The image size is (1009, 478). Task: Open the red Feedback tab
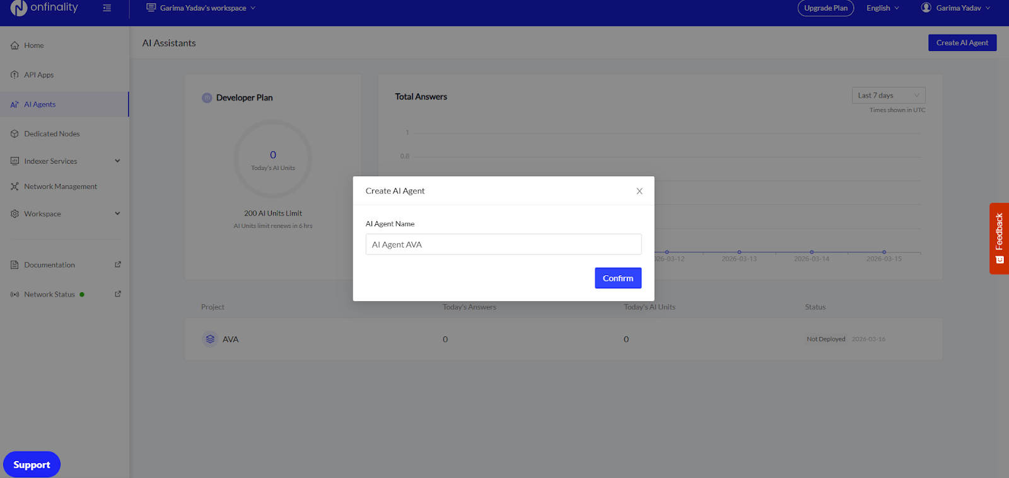(x=999, y=238)
